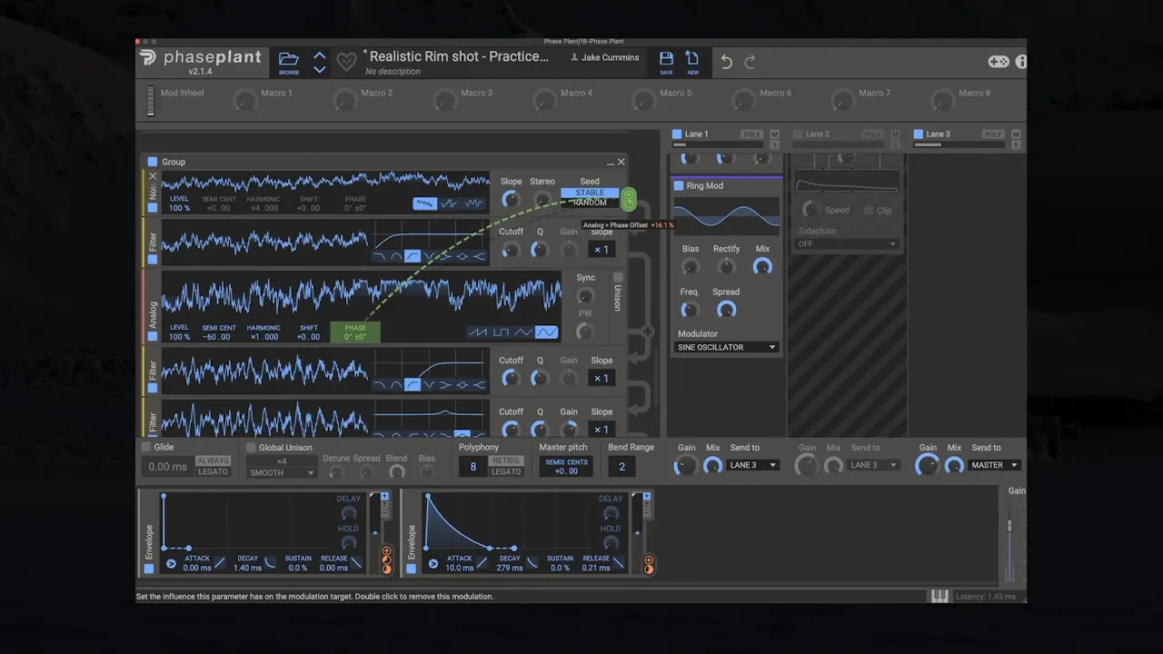
Task: Select the sine waveform on the Analog oscillator
Action: pos(546,332)
